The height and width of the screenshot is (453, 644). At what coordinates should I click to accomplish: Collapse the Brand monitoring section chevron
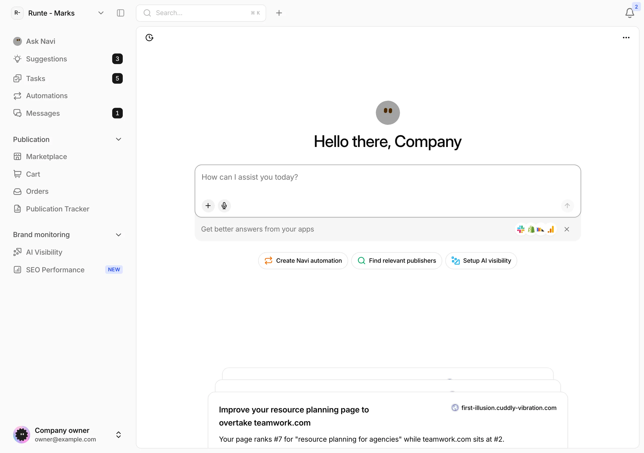[x=119, y=235]
